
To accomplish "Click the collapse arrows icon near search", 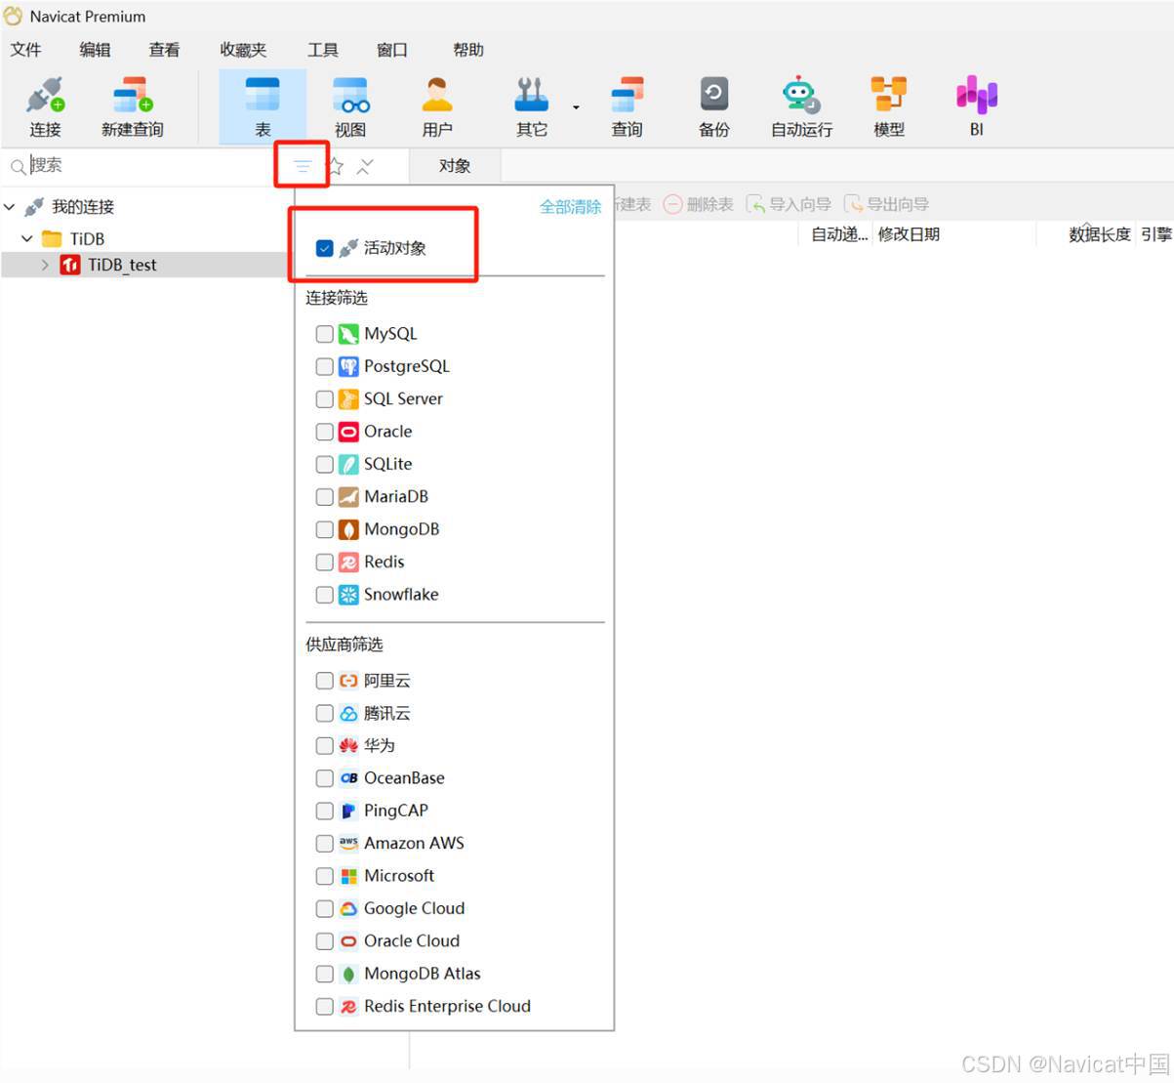I will point(365,166).
